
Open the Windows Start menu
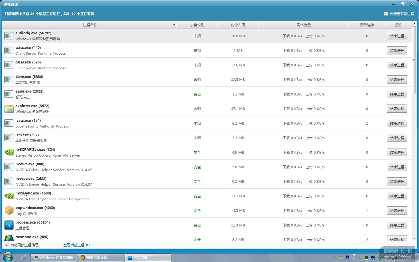pos(8,257)
